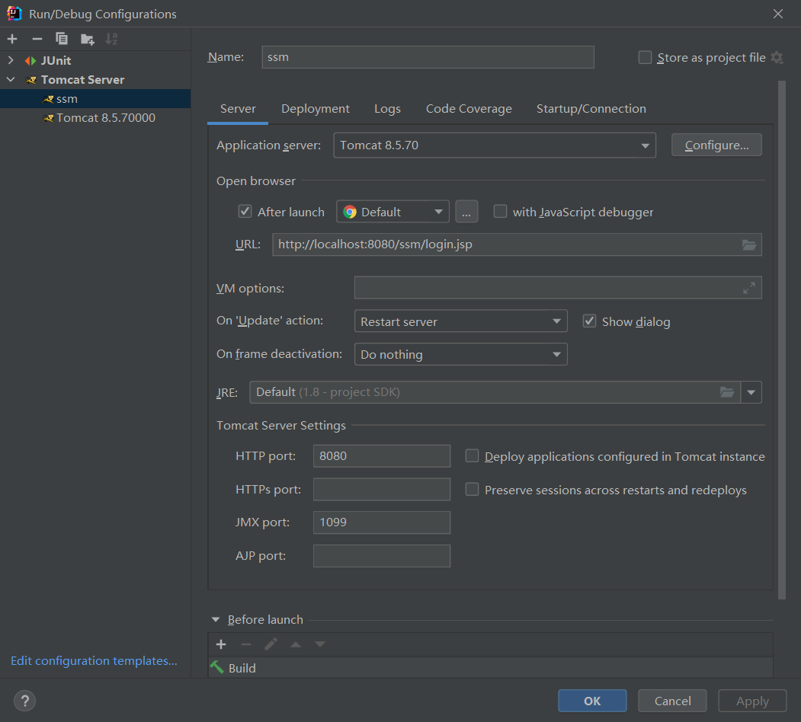This screenshot has height=722, width=801.
Task: Sort configurations alphabetically
Action: point(111,39)
